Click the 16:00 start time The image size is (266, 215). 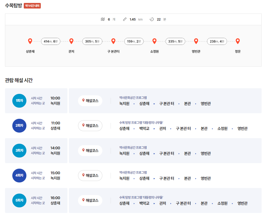[55, 198]
